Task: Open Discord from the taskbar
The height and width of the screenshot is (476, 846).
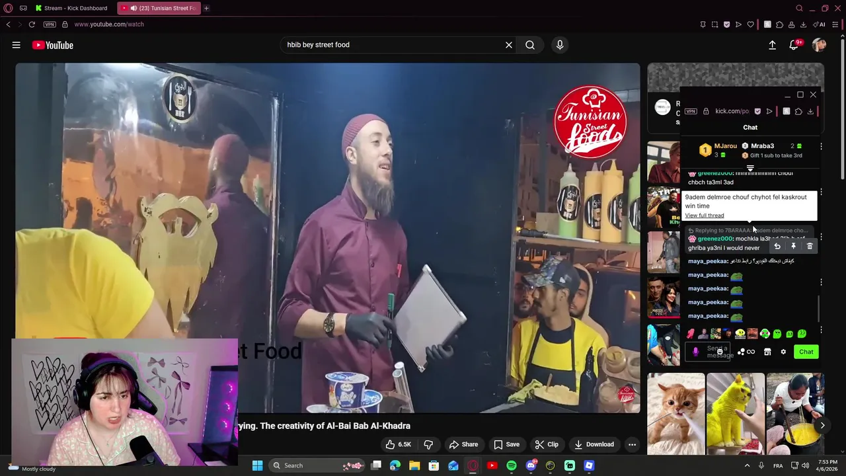Action: coord(531,465)
